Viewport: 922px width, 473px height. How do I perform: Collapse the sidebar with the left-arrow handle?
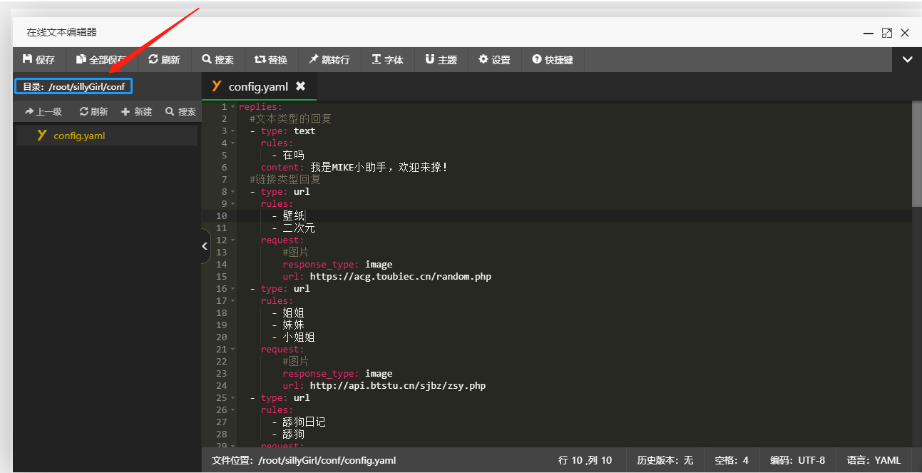pos(205,246)
